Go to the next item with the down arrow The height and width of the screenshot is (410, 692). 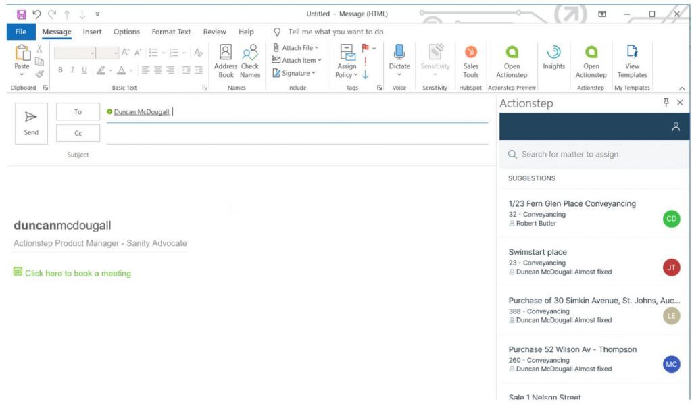[82, 14]
